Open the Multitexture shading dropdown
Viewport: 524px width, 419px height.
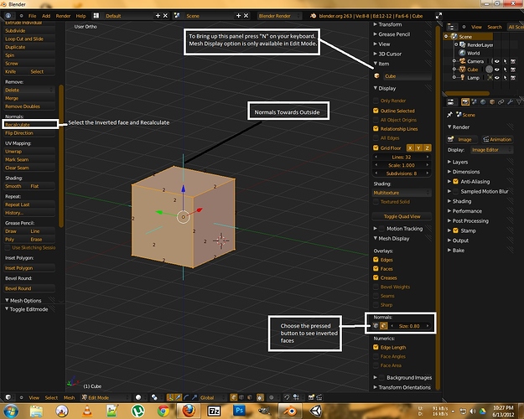click(402, 193)
